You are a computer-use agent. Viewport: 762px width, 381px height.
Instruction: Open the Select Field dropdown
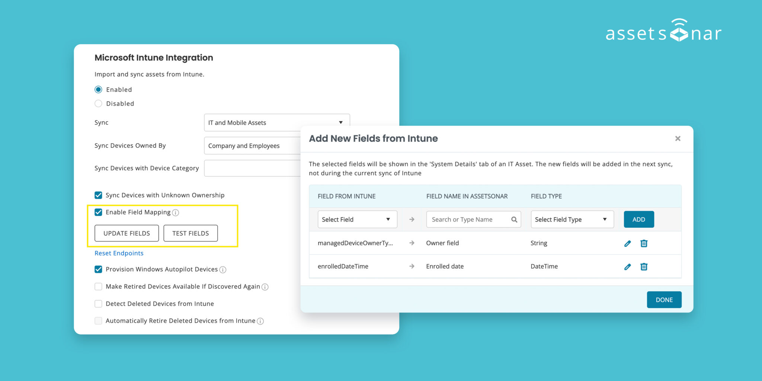pos(356,219)
